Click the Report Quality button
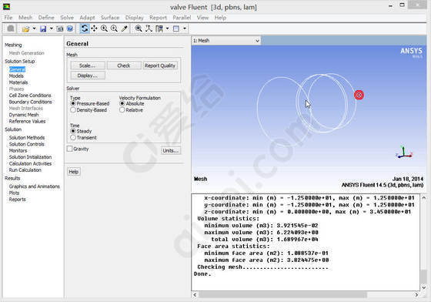This screenshot has height=302, width=431. pyautogui.click(x=160, y=65)
